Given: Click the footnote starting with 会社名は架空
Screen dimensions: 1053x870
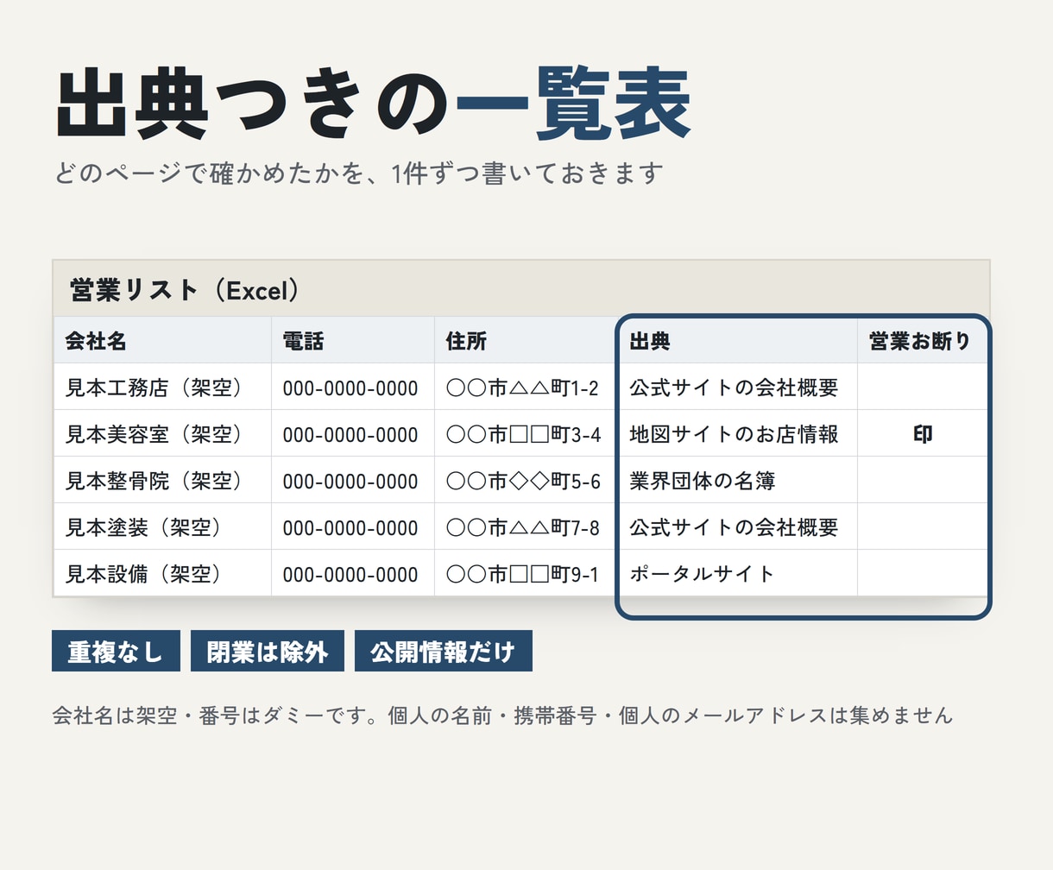Looking at the screenshot, I should pyautogui.click(x=502, y=716).
